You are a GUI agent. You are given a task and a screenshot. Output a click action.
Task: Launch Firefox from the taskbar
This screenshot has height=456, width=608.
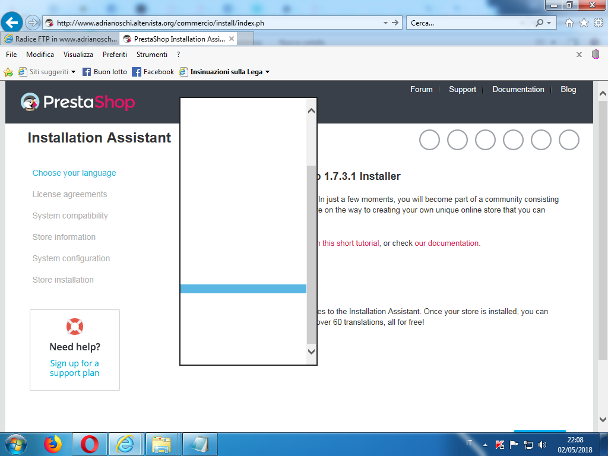[x=53, y=444]
